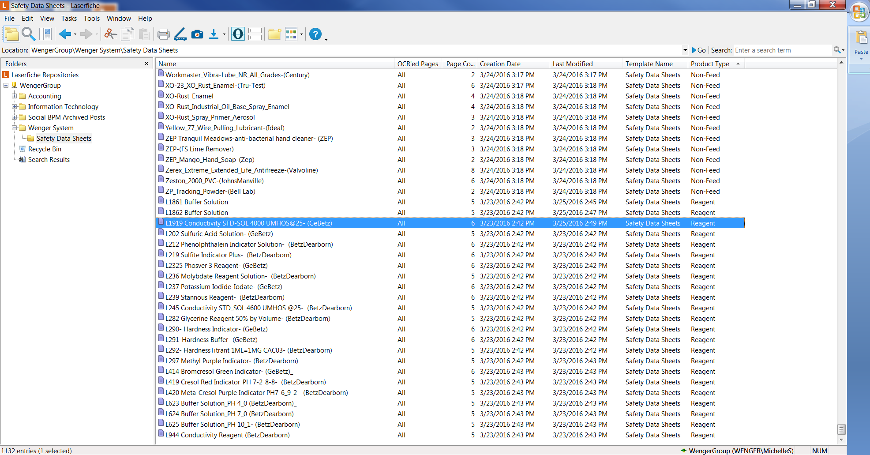Open the Tools menu
This screenshot has width=870, height=455.
[91, 19]
